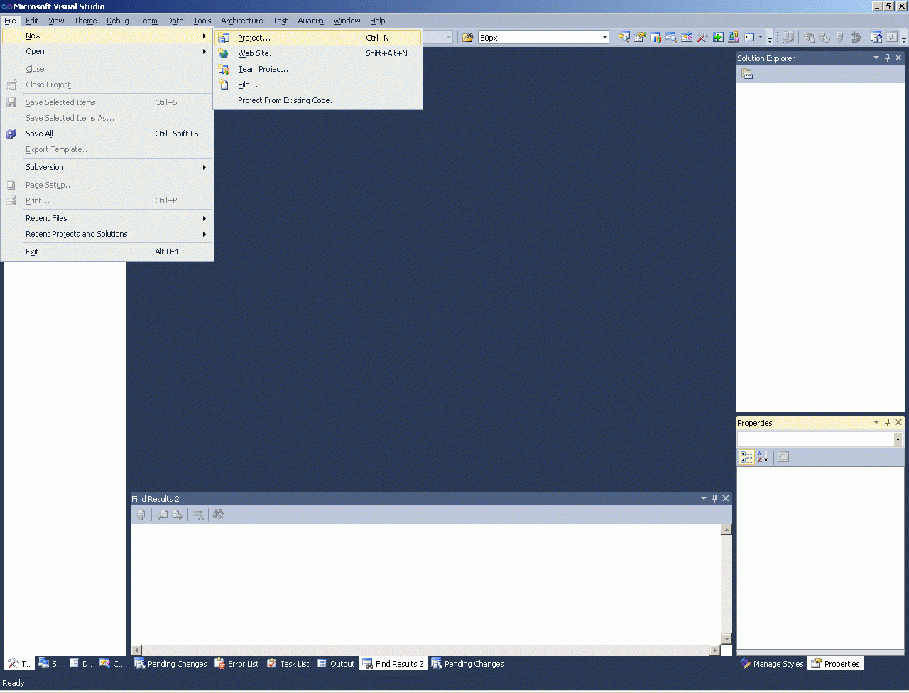Switch to the Manage Styles tab

point(772,664)
